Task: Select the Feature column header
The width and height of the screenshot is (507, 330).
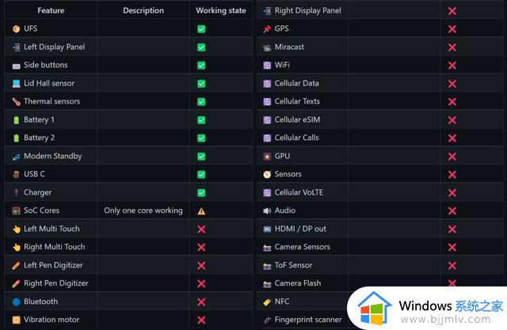Action: (51, 10)
